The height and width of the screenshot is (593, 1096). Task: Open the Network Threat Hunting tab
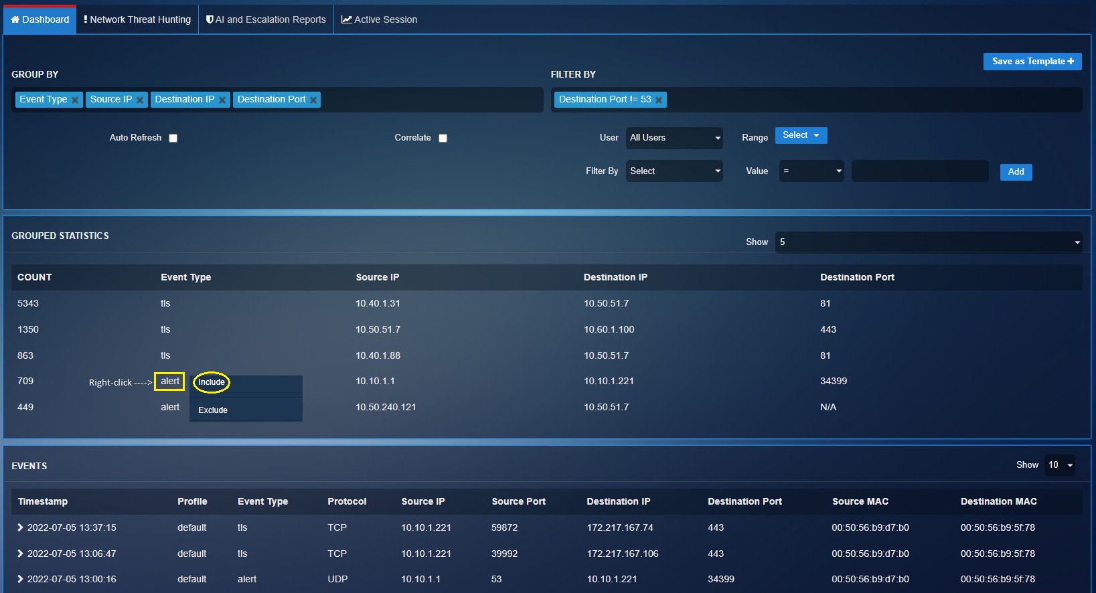pyautogui.click(x=137, y=19)
